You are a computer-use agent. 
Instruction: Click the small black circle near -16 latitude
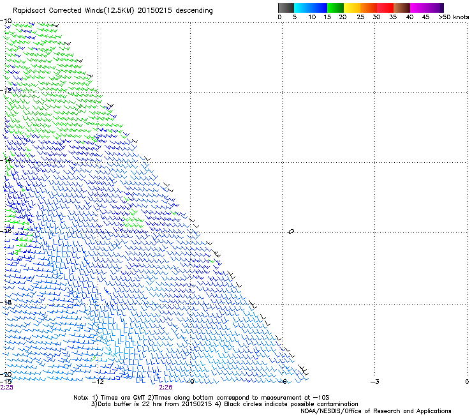[x=291, y=232]
